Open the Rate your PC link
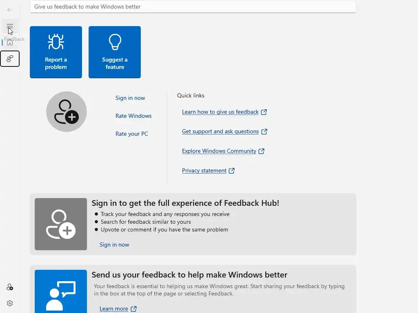This screenshot has height=313, width=418. click(132, 134)
